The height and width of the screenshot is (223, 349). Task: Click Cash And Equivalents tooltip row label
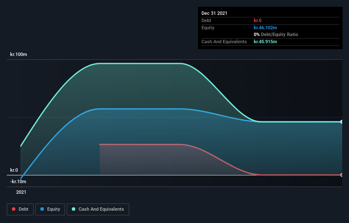click(x=224, y=42)
